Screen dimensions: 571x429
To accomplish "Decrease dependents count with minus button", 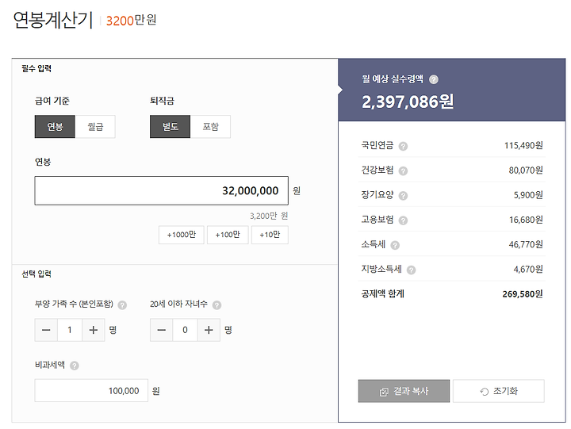I will tap(46, 330).
